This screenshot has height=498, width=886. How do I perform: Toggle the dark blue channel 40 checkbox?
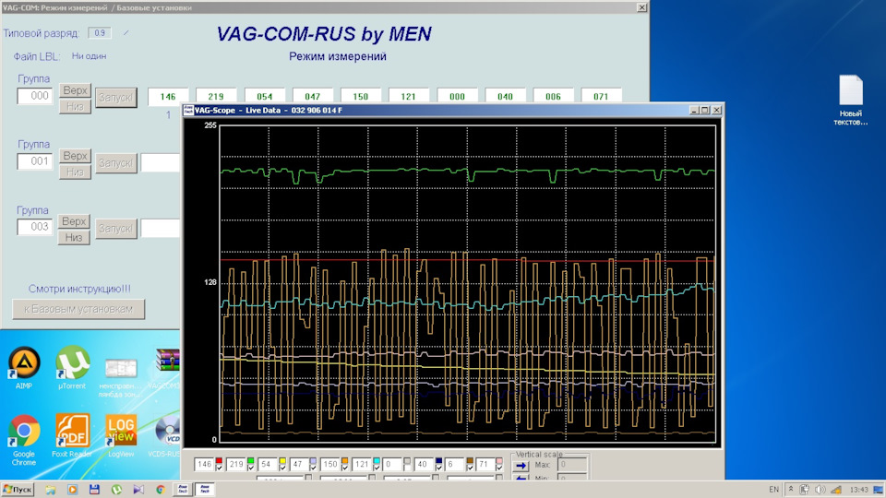(x=438, y=468)
